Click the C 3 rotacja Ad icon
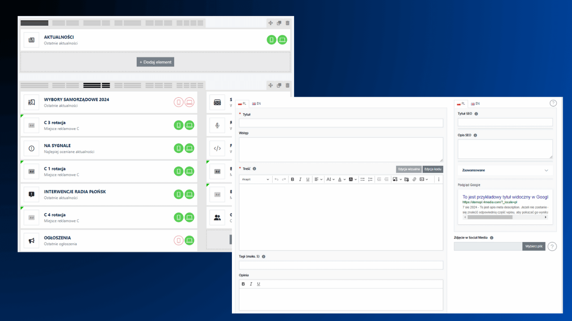The height and width of the screenshot is (321, 572). (x=31, y=125)
